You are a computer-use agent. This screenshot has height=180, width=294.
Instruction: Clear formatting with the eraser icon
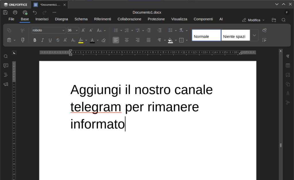(x=103, y=40)
